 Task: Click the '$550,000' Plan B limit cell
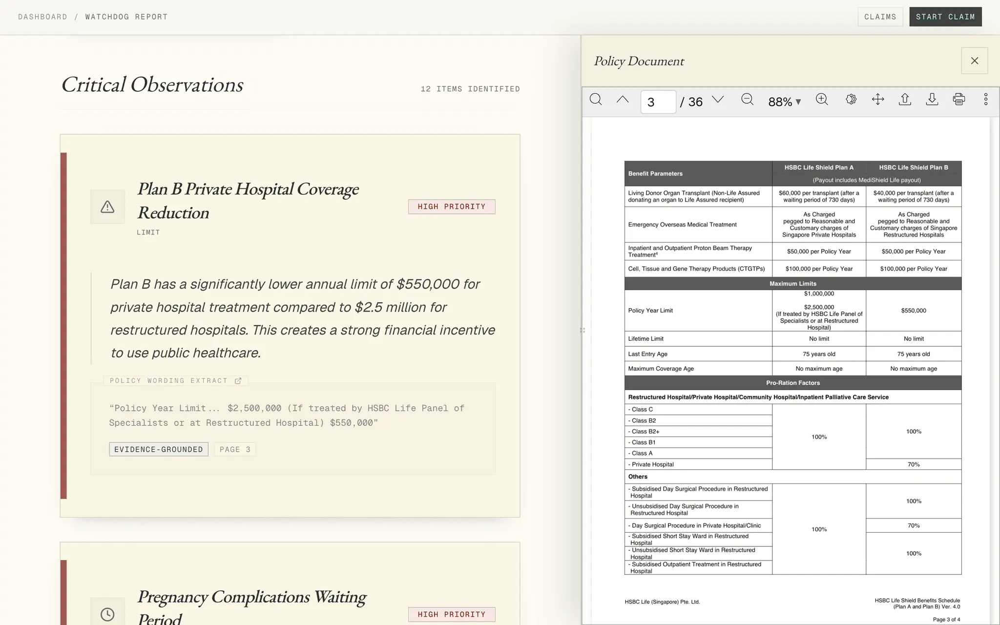[x=914, y=311]
